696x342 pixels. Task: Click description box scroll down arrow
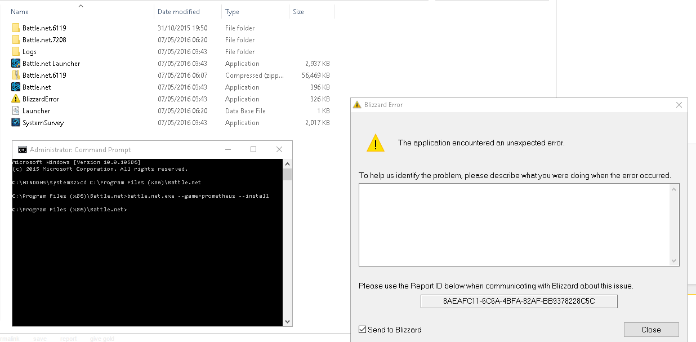(x=674, y=260)
